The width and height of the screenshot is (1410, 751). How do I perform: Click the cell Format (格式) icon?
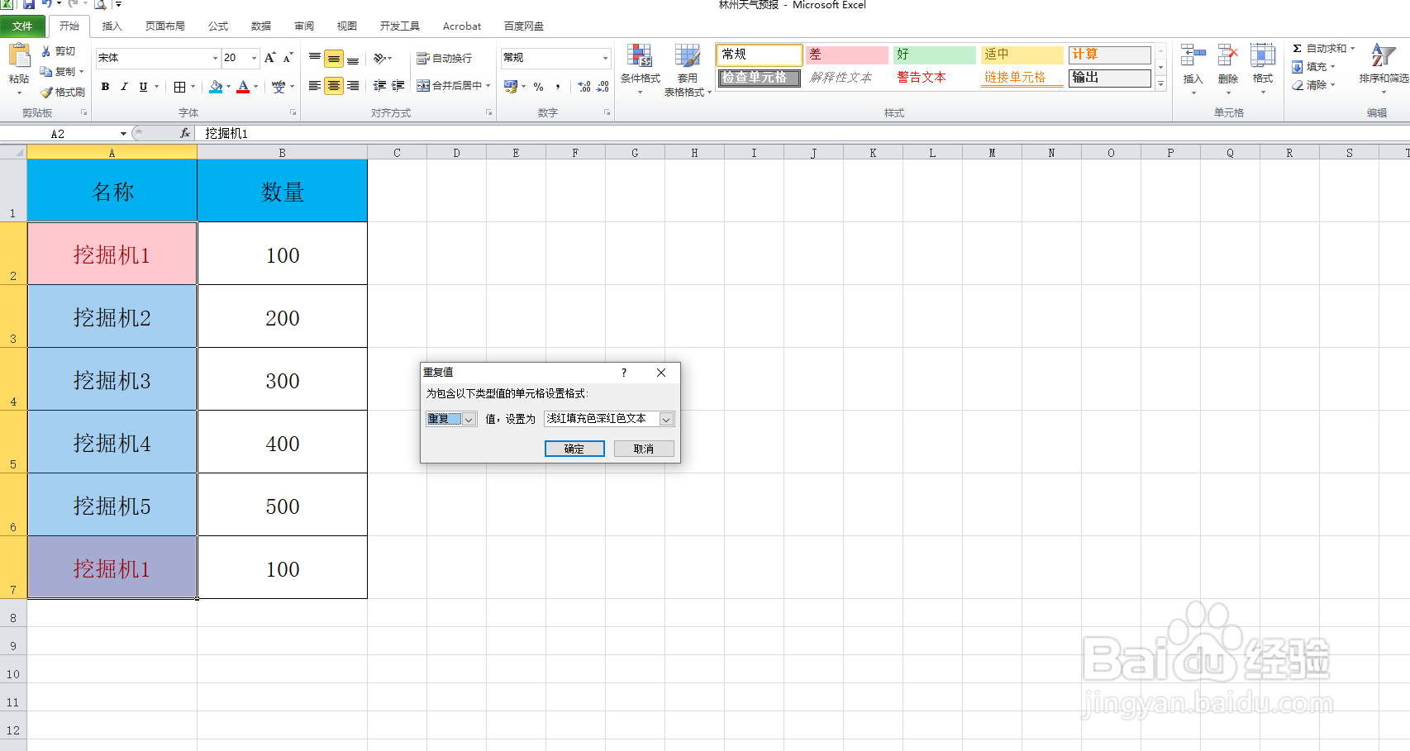[1263, 55]
